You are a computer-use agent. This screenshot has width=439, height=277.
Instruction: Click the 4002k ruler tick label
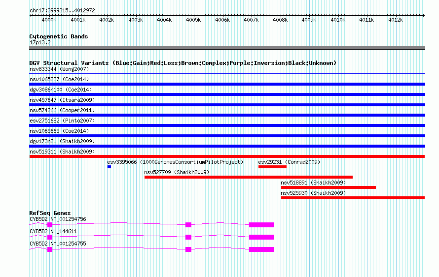(107, 20)
